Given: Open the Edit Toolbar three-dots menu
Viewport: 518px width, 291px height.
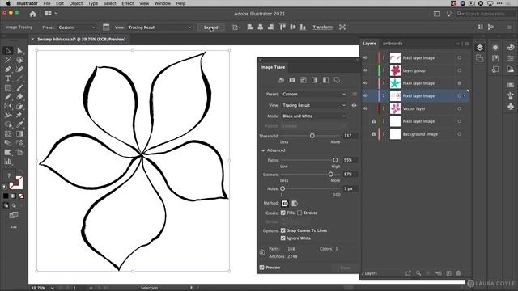Looking at the screenshot, I should pos(14,227).
